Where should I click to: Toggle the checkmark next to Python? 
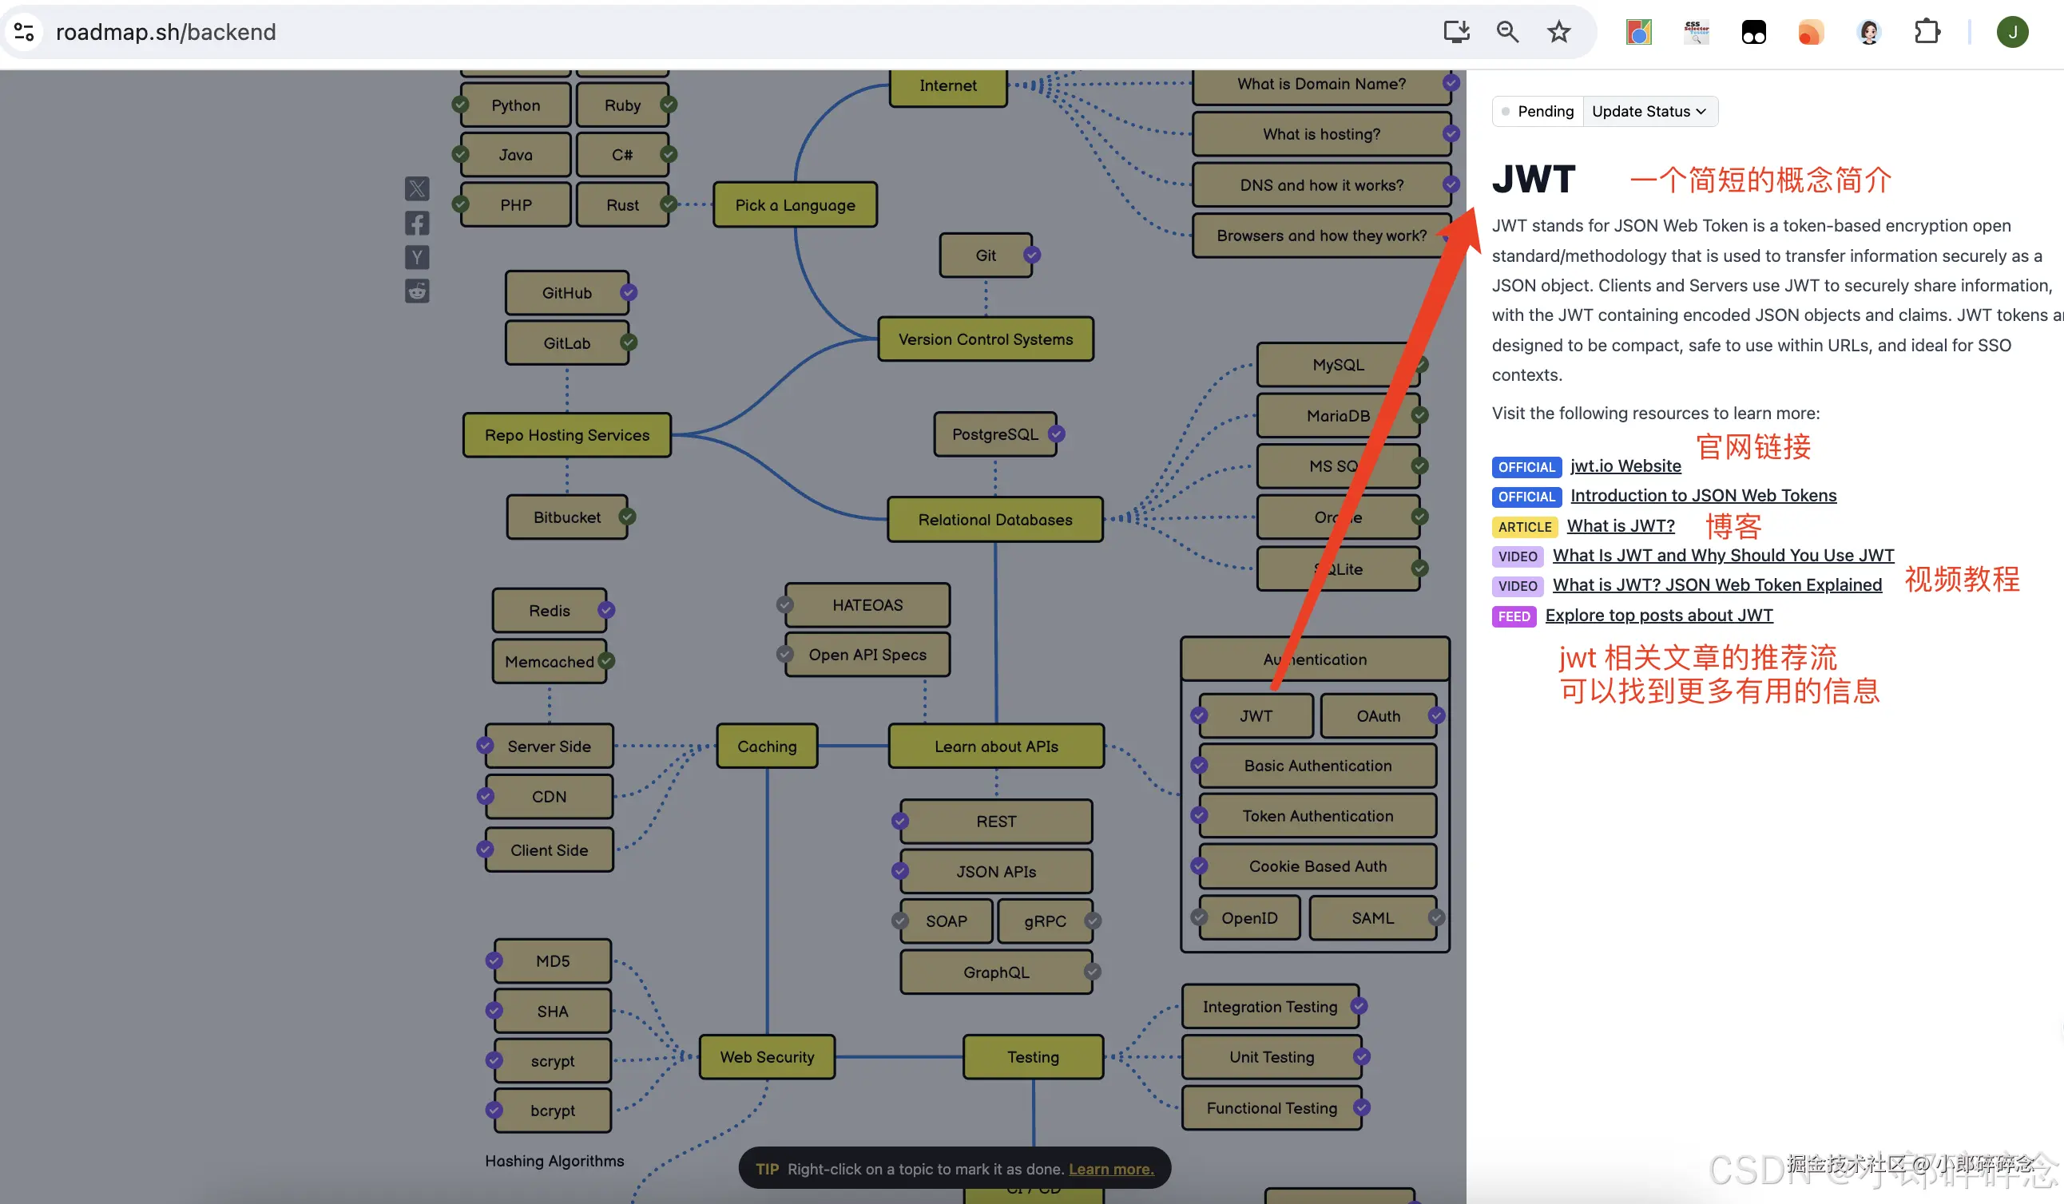coord(460,105)
